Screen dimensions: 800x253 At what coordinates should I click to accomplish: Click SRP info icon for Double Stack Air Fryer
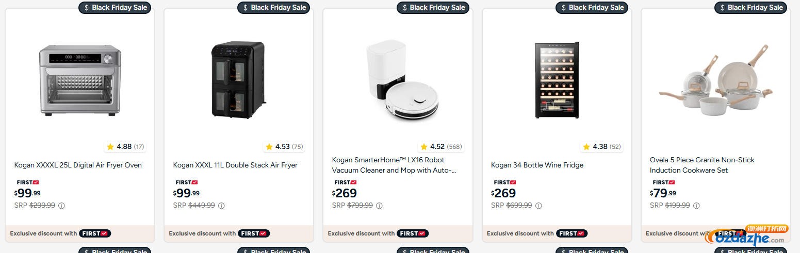(221, 206)
